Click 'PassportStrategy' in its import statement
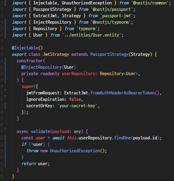The image size is (174, 181). pyautogui.click(x=52, y=9)
